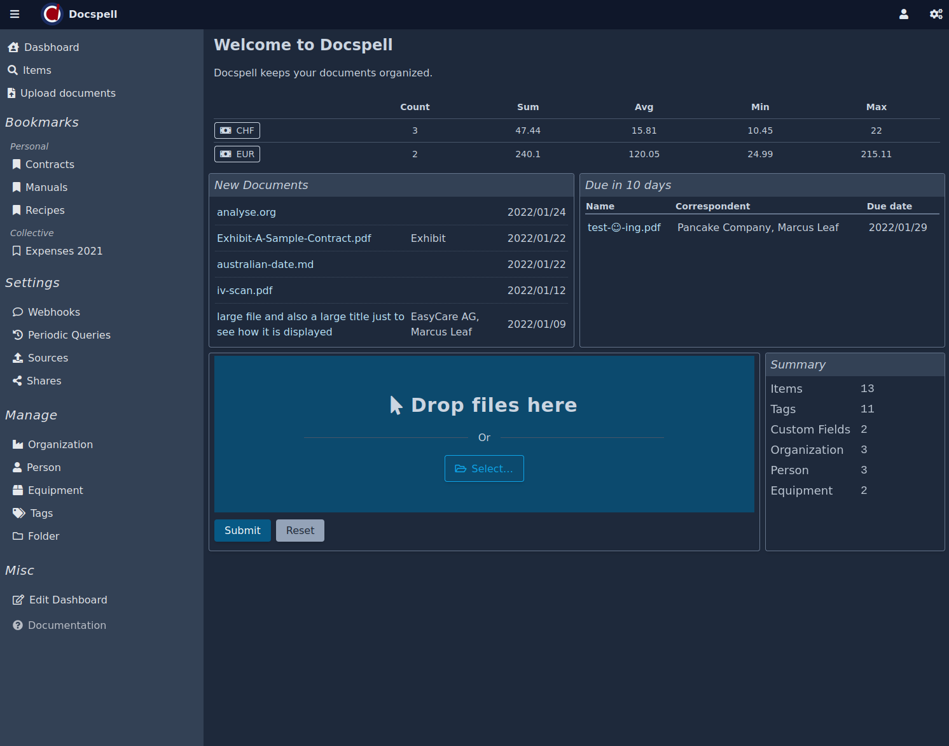Click the CHF currency field label
The height and width of the screenshot is (746, 949).
click(x=237, y=130)
